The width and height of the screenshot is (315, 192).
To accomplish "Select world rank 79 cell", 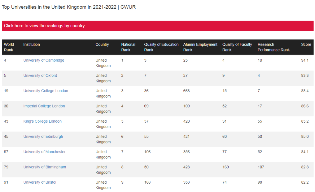I will click(6, 167).
